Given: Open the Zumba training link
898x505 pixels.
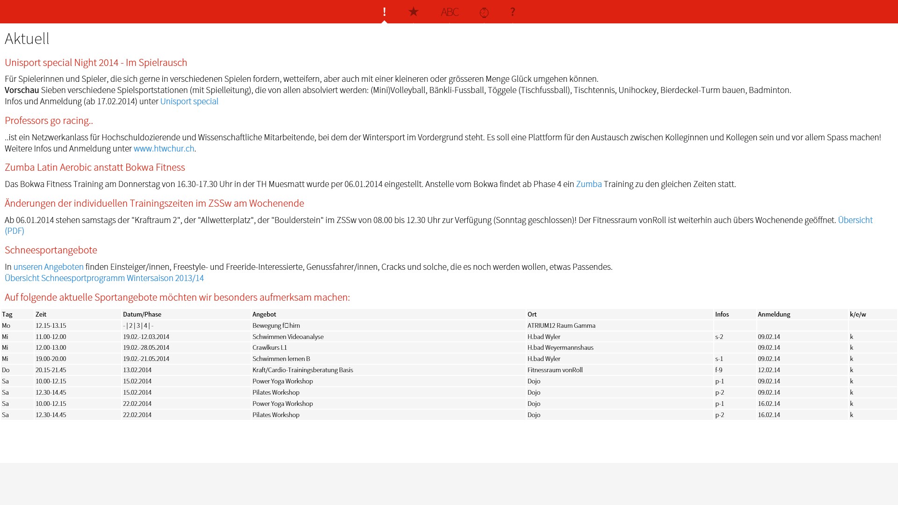Looking at the screenshot, I should (588, 184).
